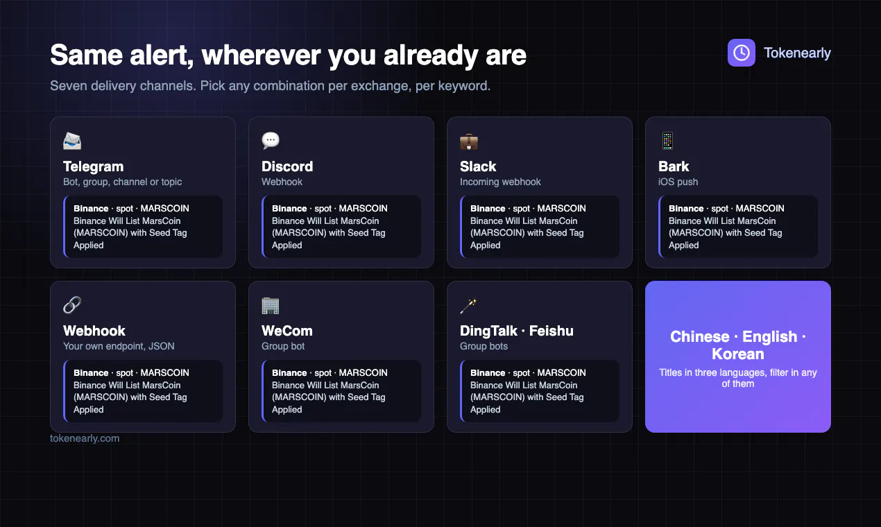Open the Discord alert preview message
881x527 pixels.
tap(341, 227)
